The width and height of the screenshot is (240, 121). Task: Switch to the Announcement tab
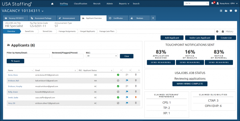pyautogui.click(x=68, y=18)
